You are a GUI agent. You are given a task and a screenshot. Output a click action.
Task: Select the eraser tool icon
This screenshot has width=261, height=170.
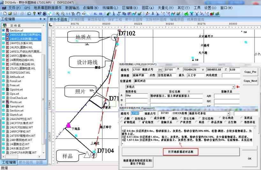pyautogui.click(x=84, y=13)
